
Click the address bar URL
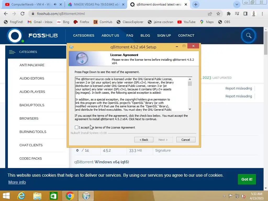pos(61,14)
